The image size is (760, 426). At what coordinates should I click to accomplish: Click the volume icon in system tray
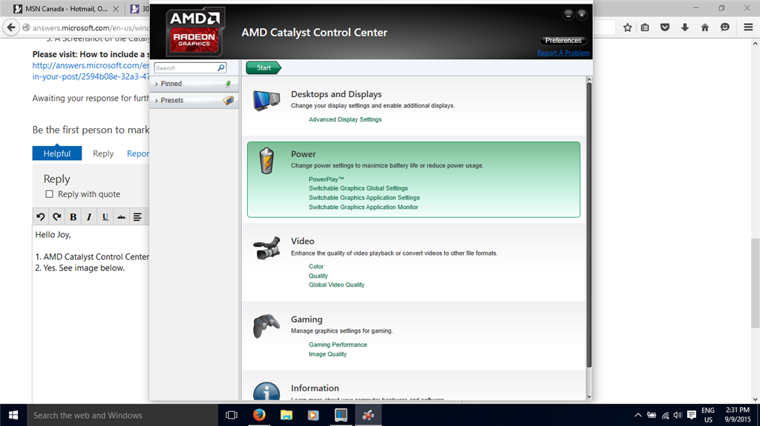678,415
